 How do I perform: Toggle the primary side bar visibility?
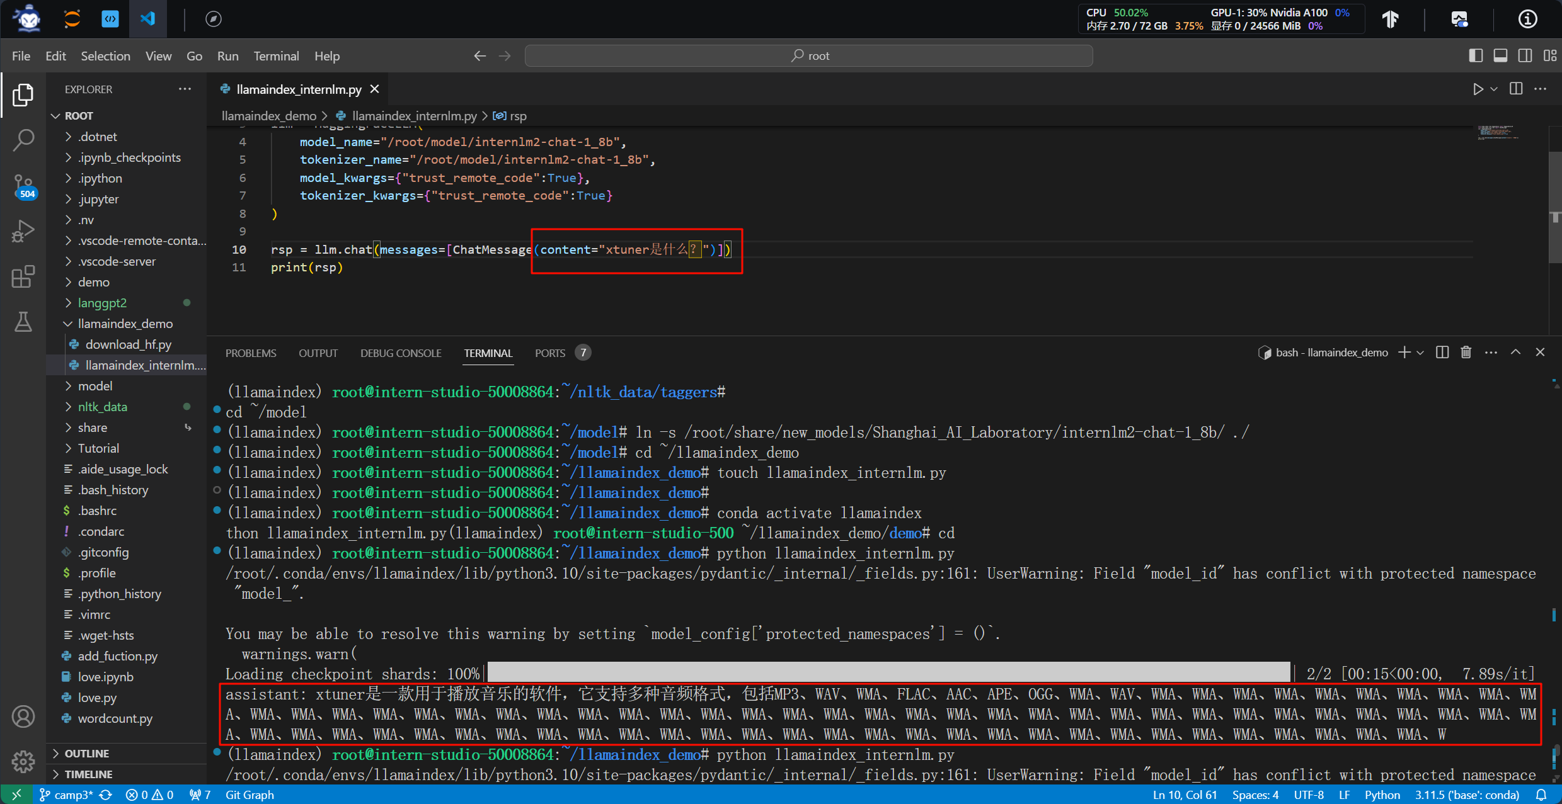pos(1476,56)
